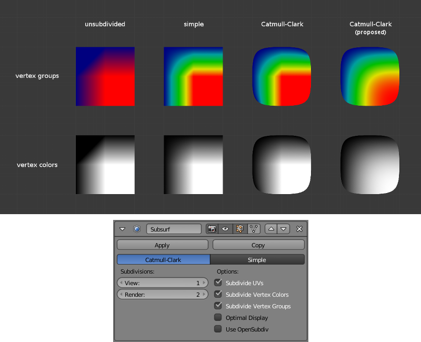Click the 'Catmull-Clark (proposed)' column label
This screenshot has width=421, height=342.
click(x=370, y=28)
